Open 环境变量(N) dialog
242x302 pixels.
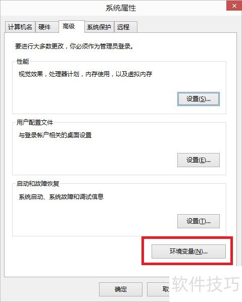[x=188, y=251]
